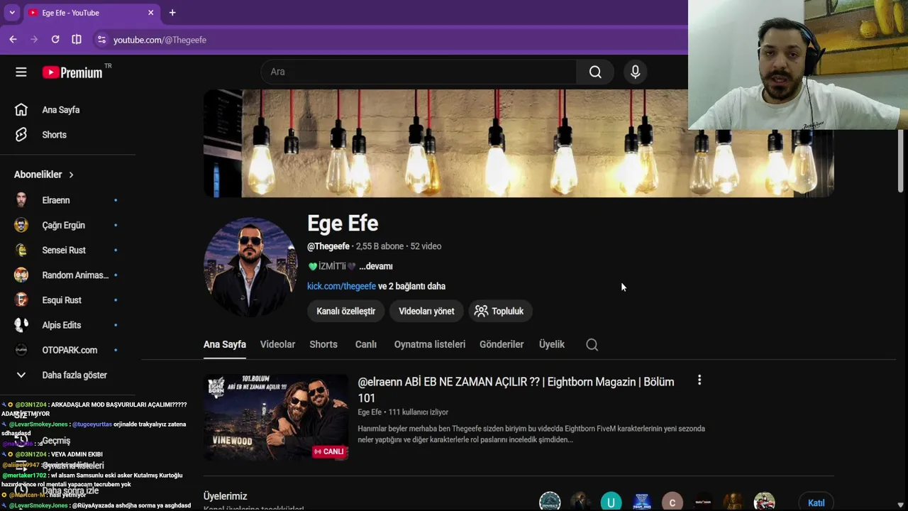Reload the page using the refresh icon
Screen dimensions: 908x511
pos(55,40)
